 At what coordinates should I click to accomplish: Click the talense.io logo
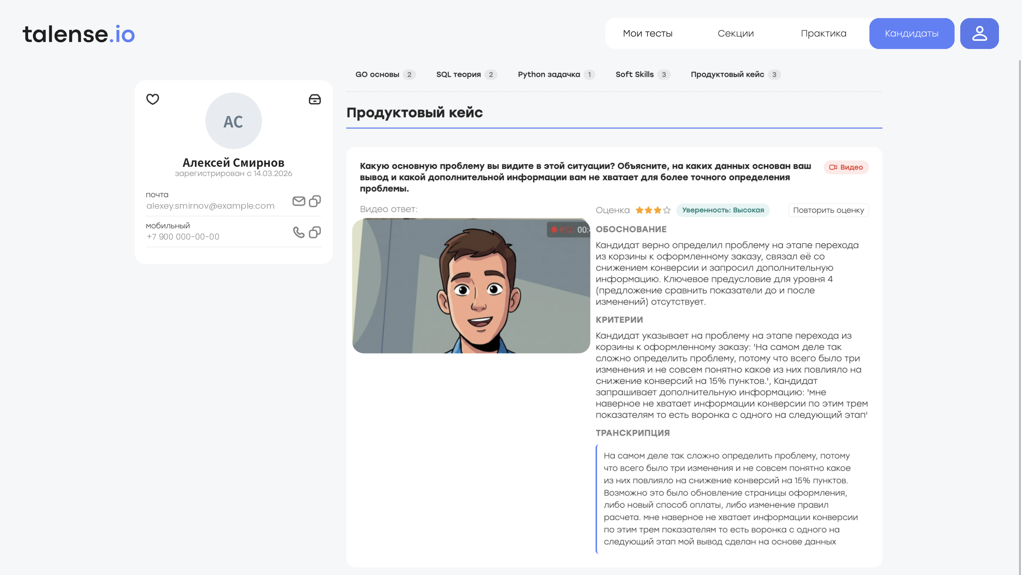78,34
